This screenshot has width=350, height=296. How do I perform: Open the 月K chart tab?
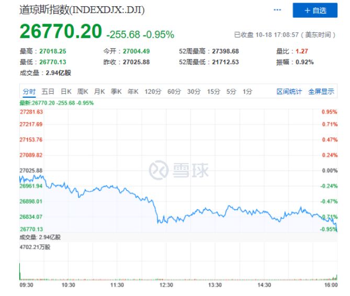99,92
